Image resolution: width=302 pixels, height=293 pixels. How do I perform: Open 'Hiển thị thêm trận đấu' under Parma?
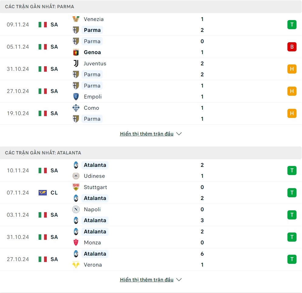pyautogui.click(x=146, y=134)
